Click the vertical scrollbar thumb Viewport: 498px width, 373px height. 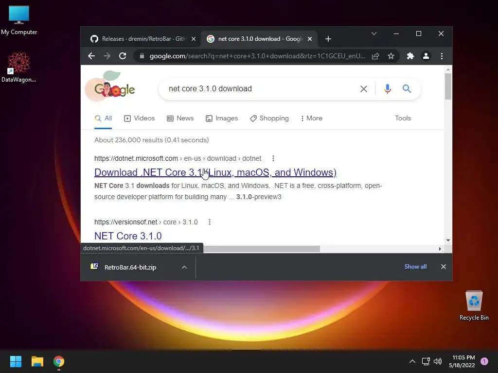pos(448,86)
